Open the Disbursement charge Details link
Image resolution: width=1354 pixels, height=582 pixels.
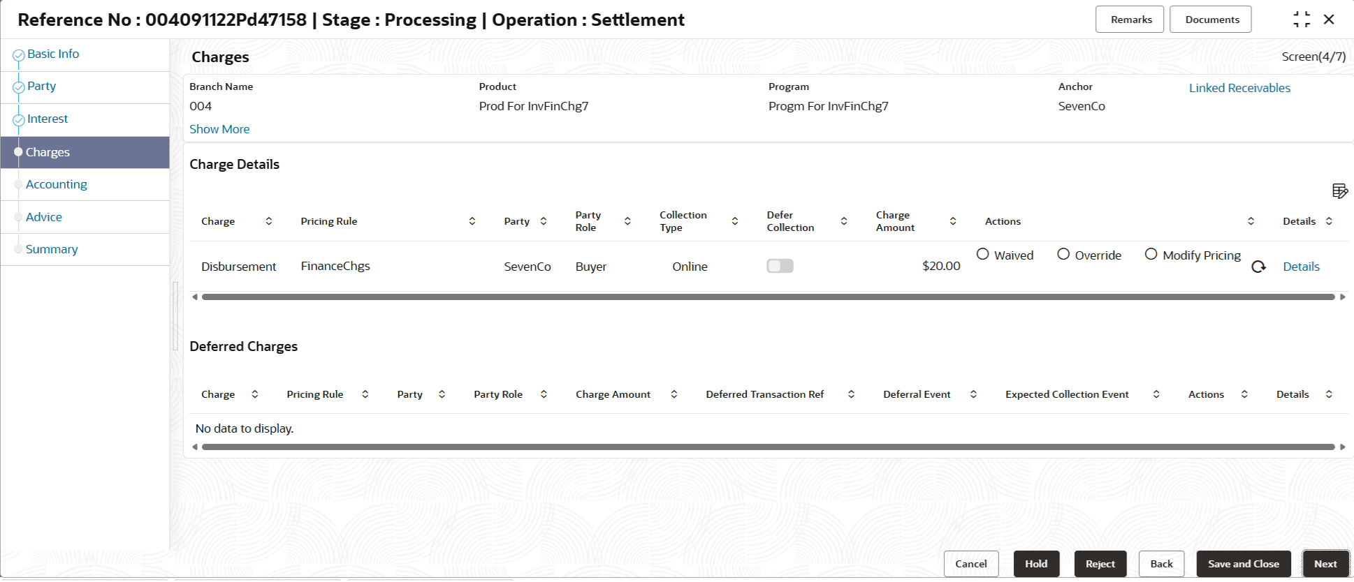(1301, 267)
